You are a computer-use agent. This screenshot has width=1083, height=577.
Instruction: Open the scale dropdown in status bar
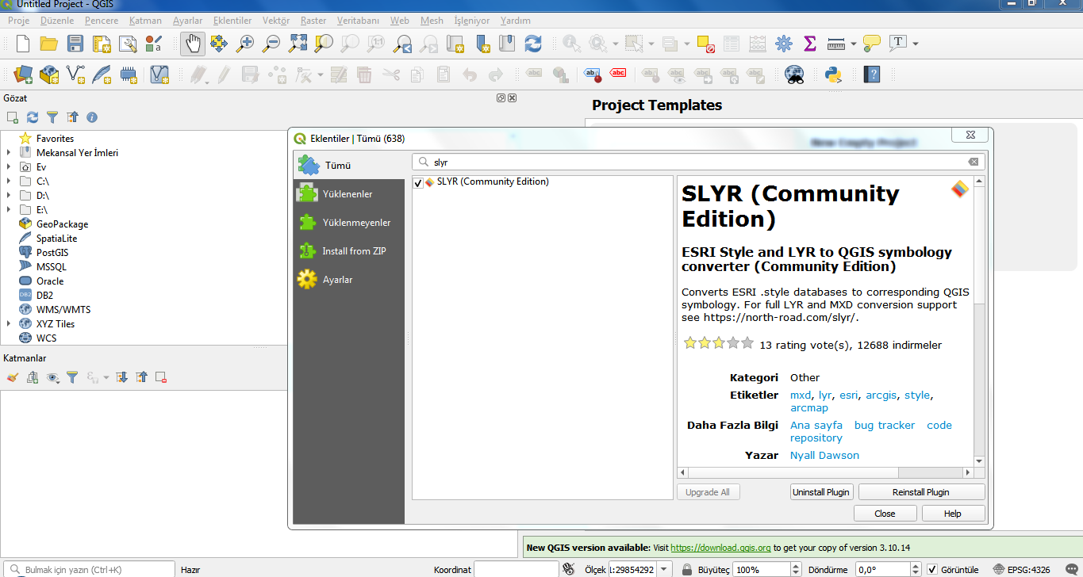(x=664, y=569)
